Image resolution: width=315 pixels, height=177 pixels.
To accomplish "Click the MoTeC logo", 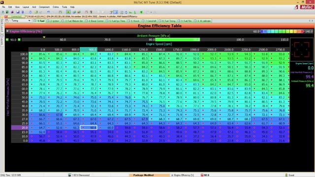I will [307, 7].
